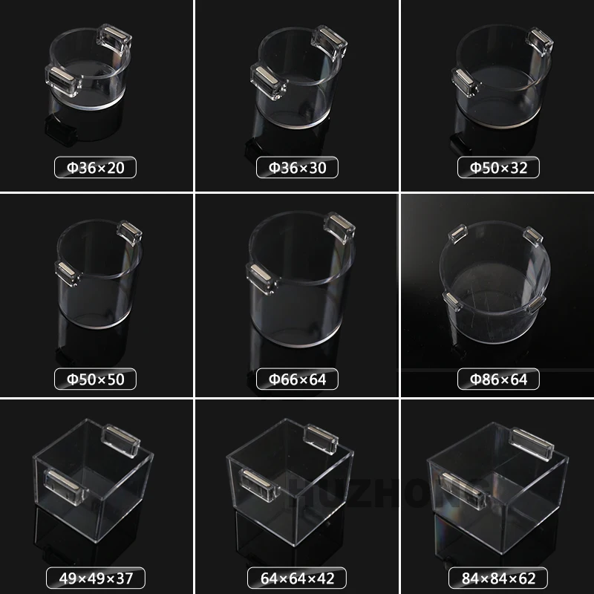Click the 49×49×37 size label
Viewport: 594px width, 594px height.
[96, 578]
